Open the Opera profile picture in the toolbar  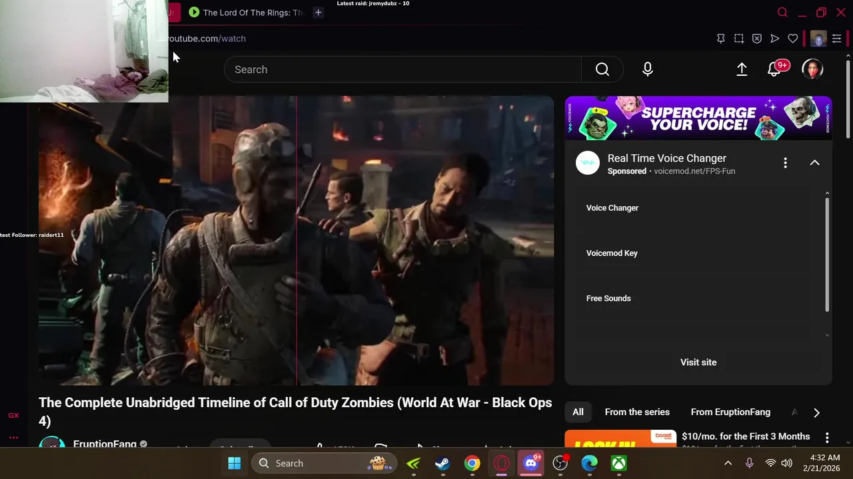pos(818,39)
